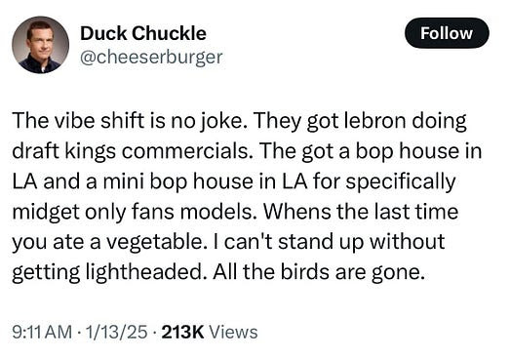Viewport: 511px width, 359px height.
Task: Select the 1/13/25 post date
Action: tap(116, 332)
